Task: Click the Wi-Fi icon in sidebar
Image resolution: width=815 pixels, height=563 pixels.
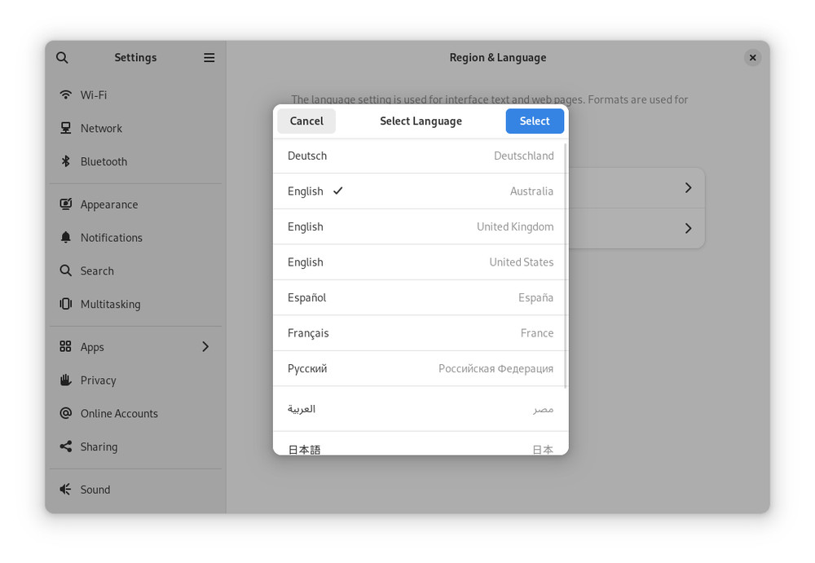Action: click(66, 95)
